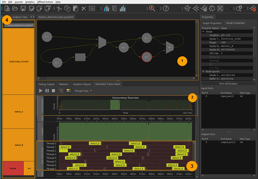
Task: Click the New file toolbar icon
Action: (x=6, y=8)
